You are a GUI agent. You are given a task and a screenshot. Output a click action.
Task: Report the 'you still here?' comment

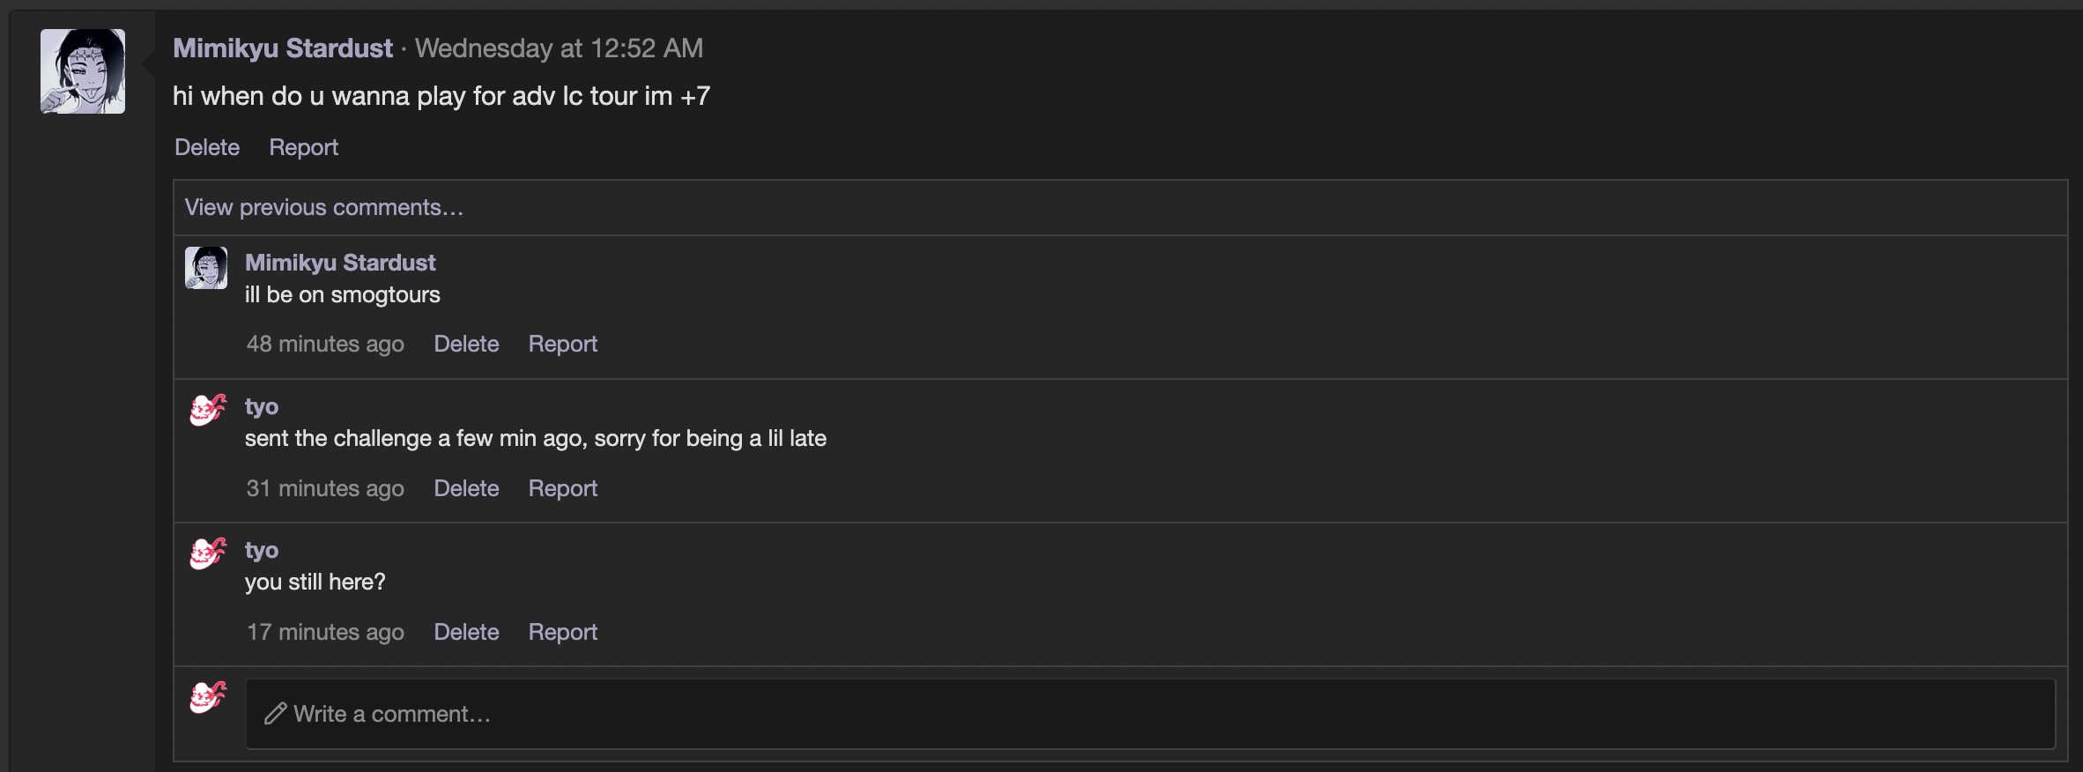[562, 632]
